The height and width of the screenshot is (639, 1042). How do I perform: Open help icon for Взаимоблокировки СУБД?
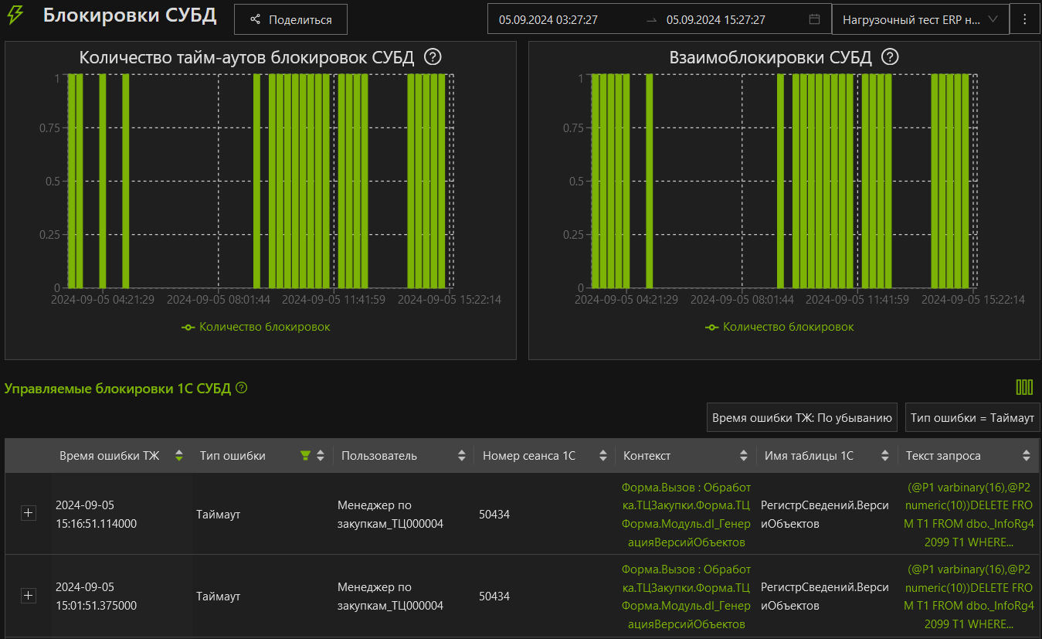pyautogui.click(x=891, y=56)
